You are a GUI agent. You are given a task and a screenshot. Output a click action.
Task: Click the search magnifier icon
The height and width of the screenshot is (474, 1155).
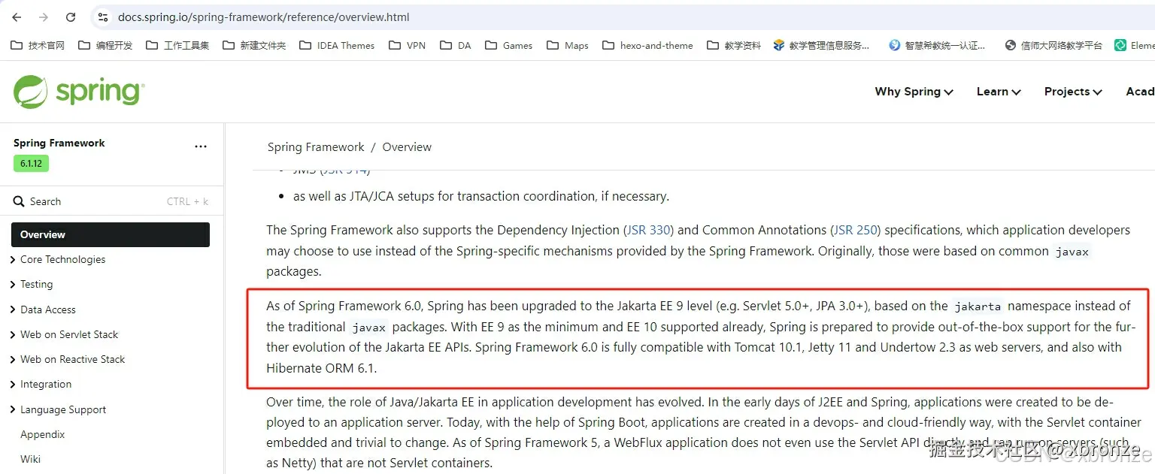click(x=19, y=201)
